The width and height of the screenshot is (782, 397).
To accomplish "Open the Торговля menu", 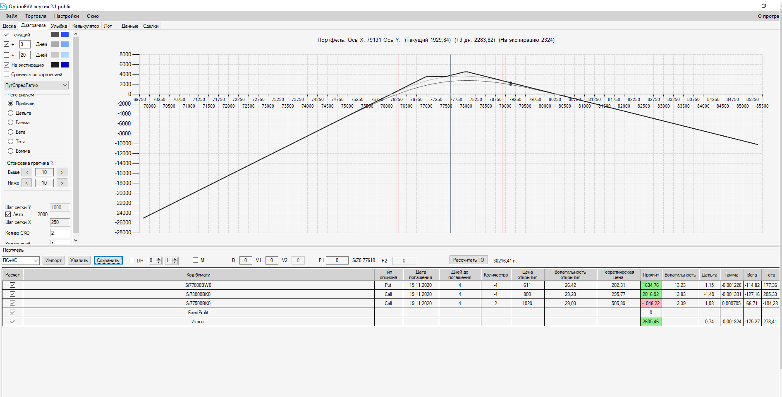I will (36, 16).
